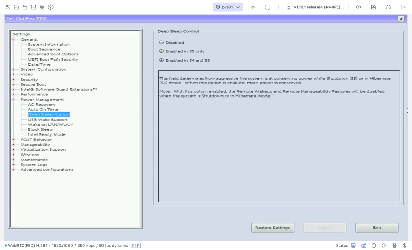Select AC Recovery under Power Management
The image size is (412, 250).
[42, 104]
